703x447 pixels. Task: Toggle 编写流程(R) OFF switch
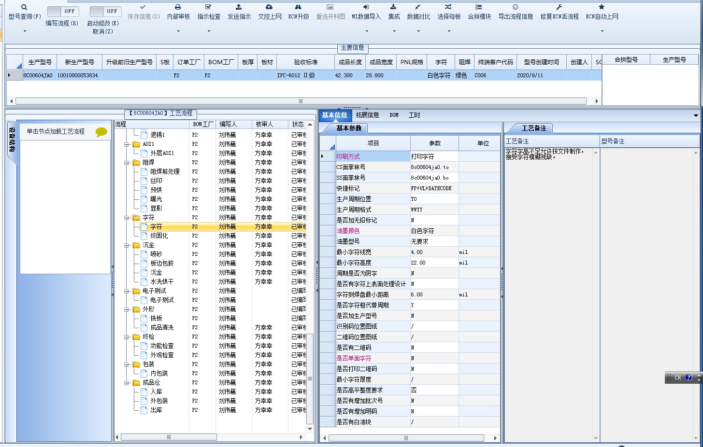(x=63, y=11)
